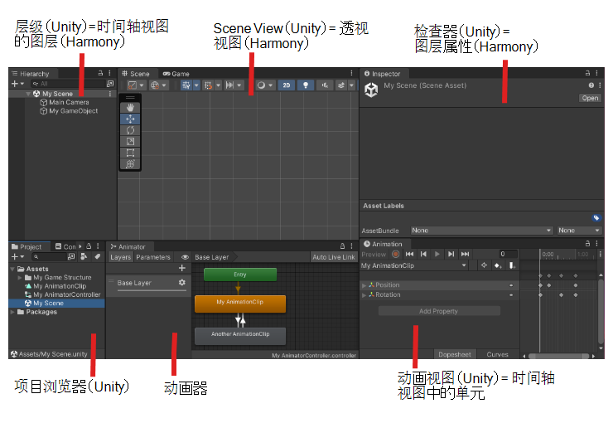
Task: Open the My AnimationClip clip dropdown
Action: coord(413,265)
